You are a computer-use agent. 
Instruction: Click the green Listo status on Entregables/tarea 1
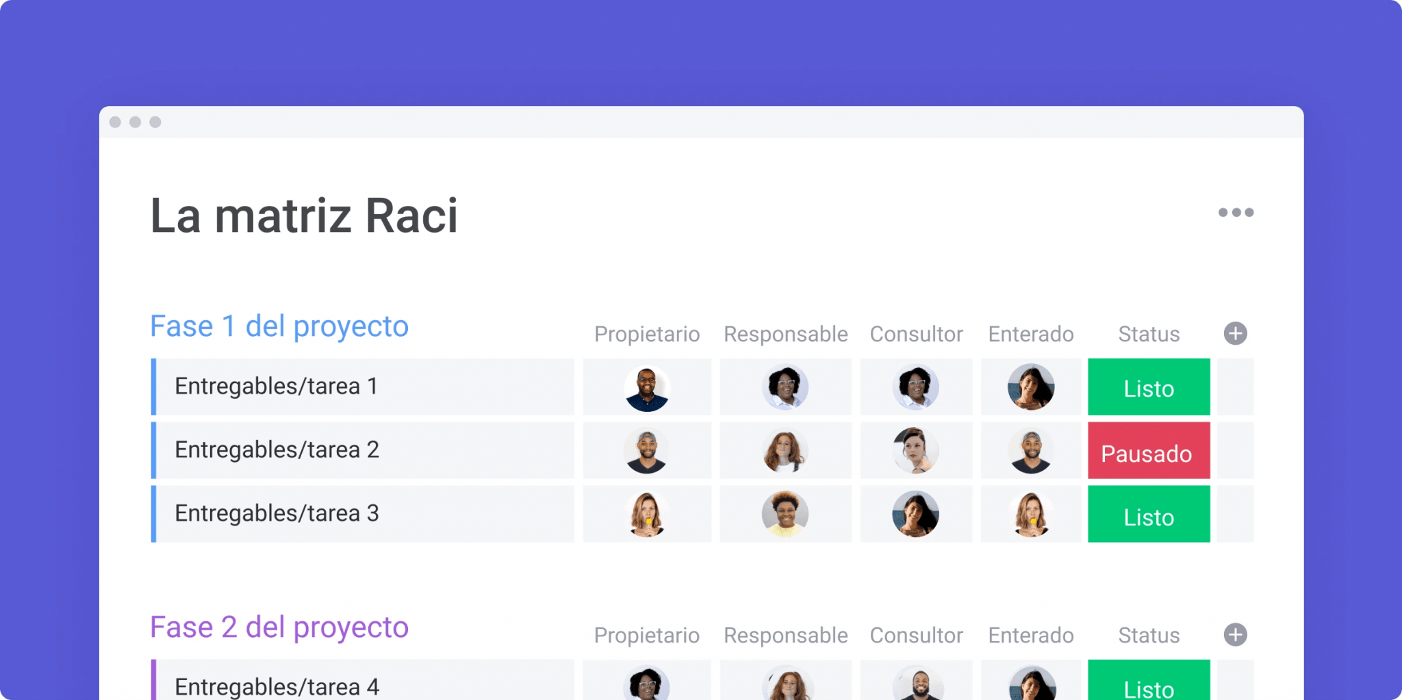(x=1148, y=388)
